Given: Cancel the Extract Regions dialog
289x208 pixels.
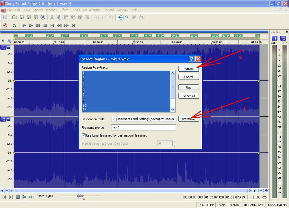Looking at the screenshot, I should [x=188, y=77].
